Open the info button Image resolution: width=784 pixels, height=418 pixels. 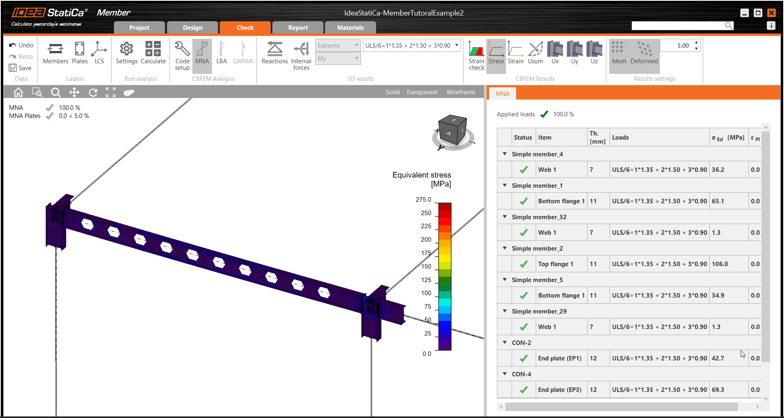tap(771, 26)
